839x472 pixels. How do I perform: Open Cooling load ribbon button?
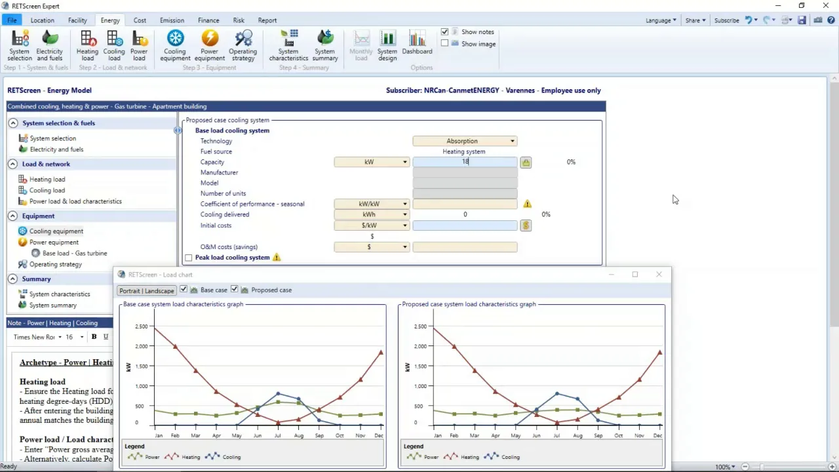[114, 45]
